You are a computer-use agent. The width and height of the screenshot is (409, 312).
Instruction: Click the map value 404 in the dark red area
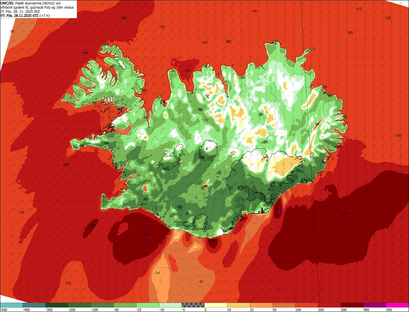[146, 234]
